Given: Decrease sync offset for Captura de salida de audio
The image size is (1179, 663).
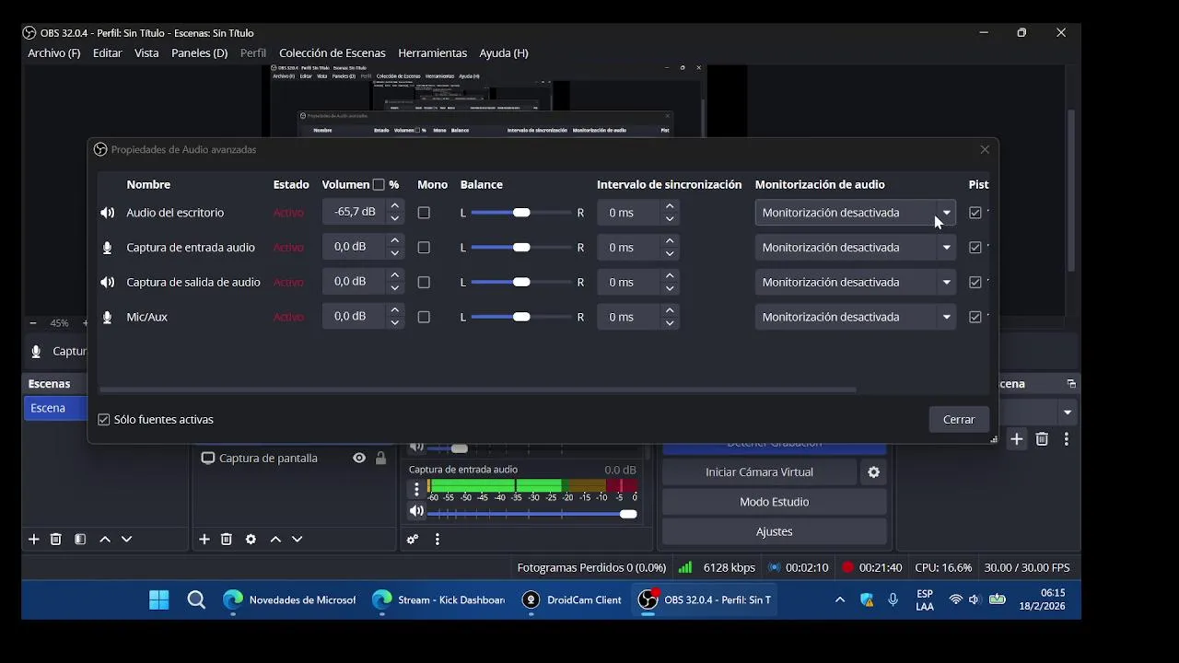Looking at the screenshot, I should point(670,288).
